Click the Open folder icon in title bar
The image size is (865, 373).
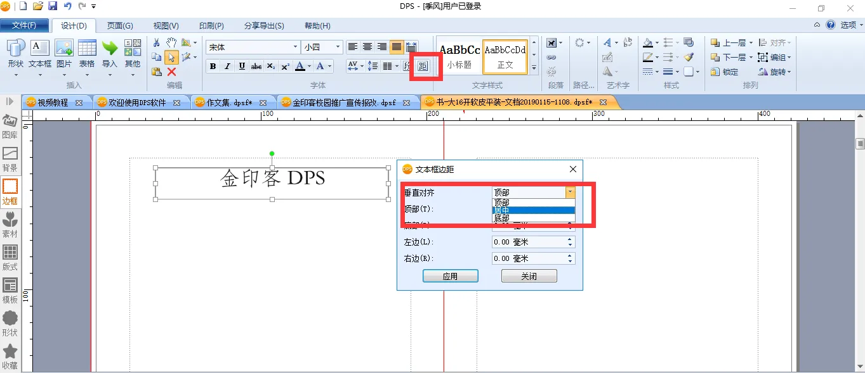pos(37,6)
